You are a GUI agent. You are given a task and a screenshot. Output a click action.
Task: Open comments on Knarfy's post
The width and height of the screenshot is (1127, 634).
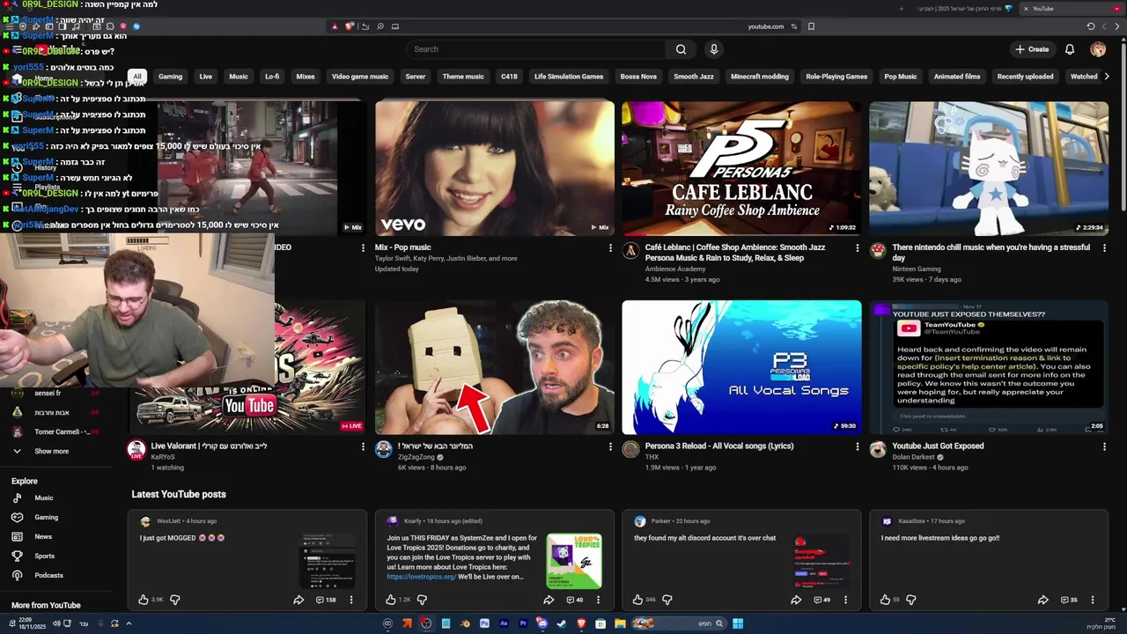(x=575, y=600)
